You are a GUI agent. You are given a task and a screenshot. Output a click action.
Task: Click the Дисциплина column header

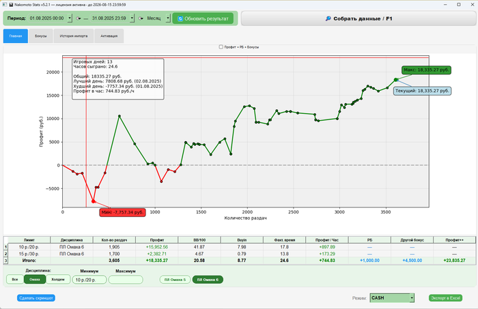[x=72, y=240]
